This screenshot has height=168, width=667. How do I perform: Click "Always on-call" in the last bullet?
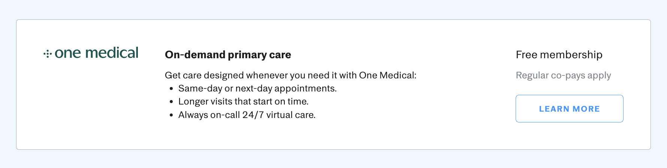coord(209,115)
